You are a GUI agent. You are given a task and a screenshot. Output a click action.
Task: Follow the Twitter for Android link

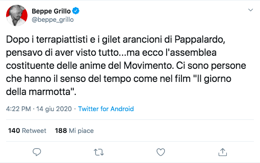106,109
